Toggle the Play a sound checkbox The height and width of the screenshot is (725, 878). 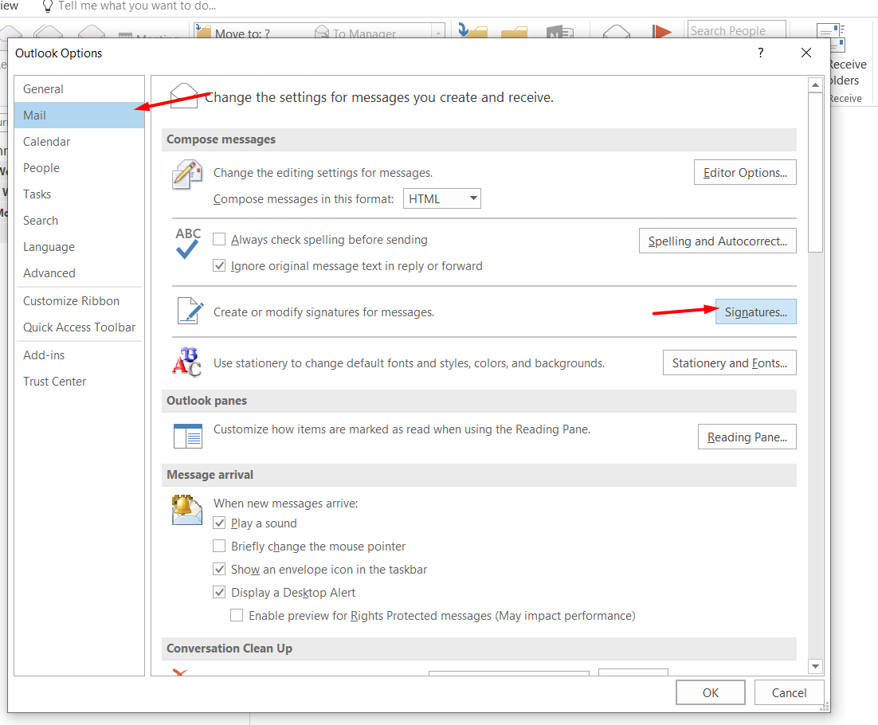pos(220,523)
